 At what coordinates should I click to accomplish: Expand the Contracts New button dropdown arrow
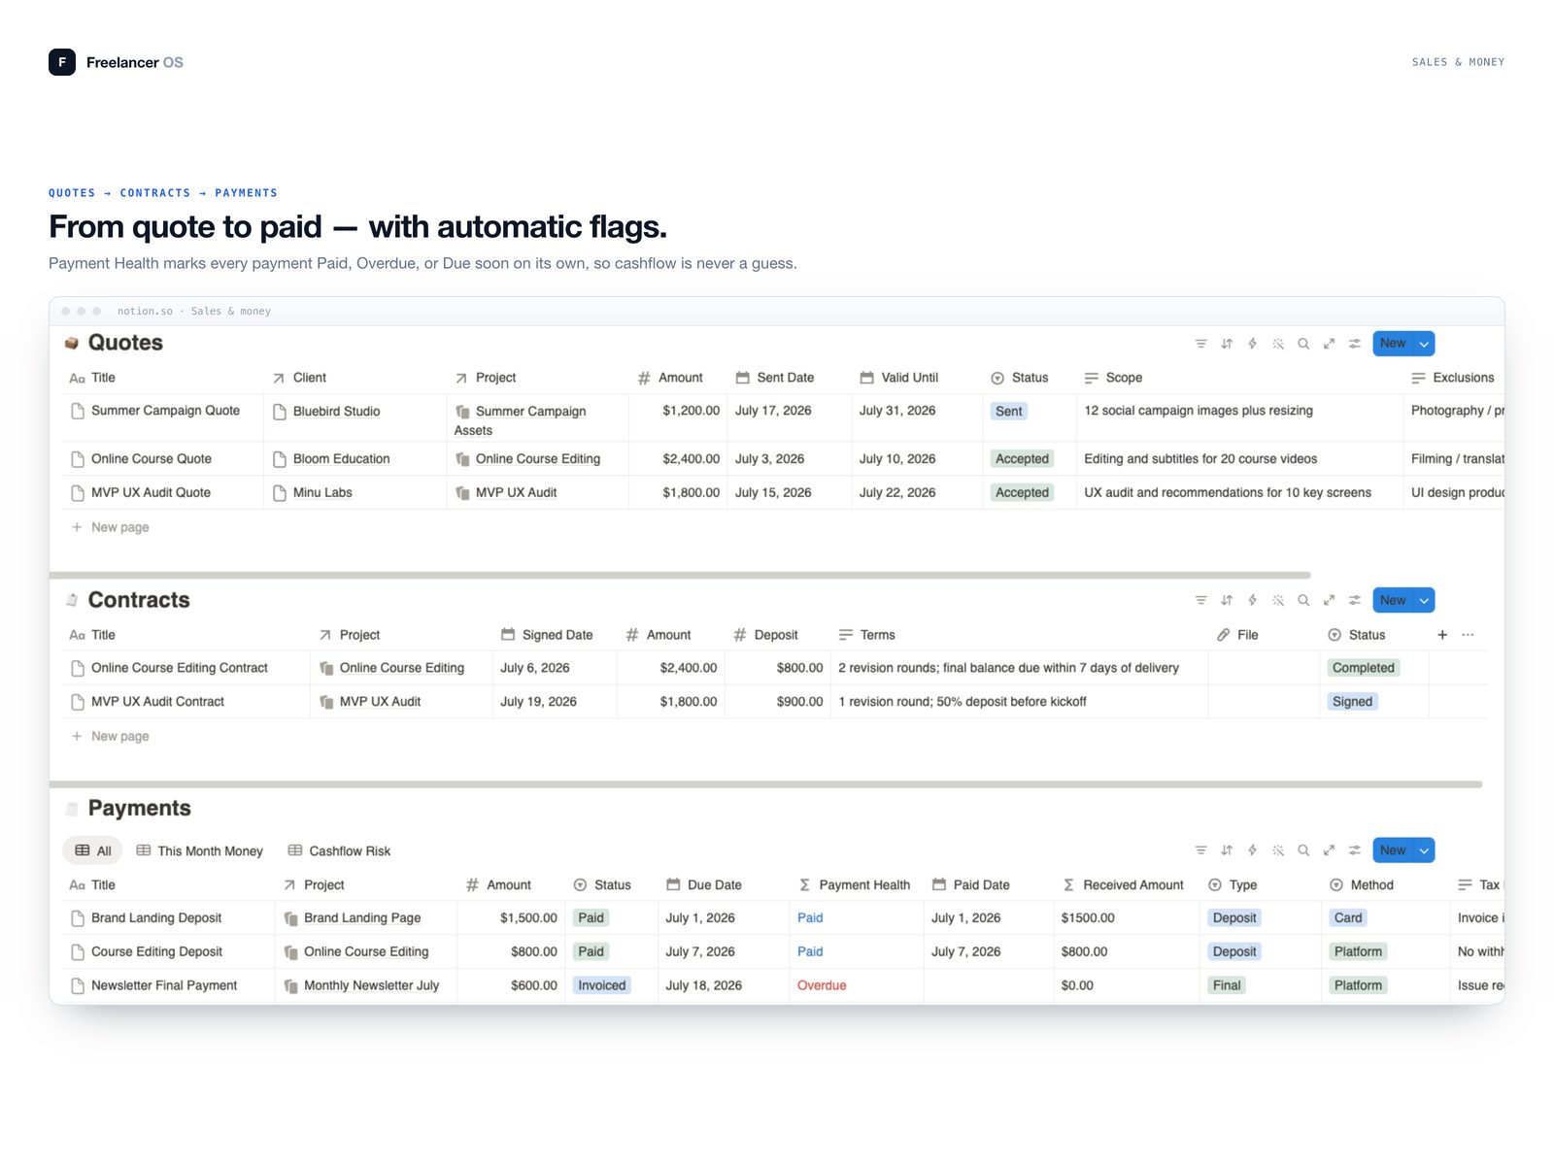[x=1424, y=600]
